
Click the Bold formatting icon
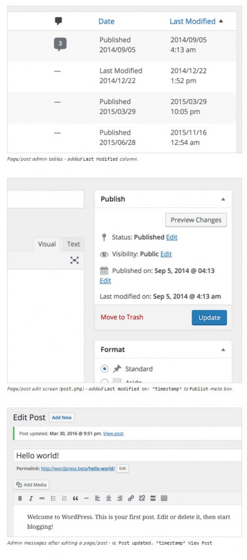(x=20, y=498)
